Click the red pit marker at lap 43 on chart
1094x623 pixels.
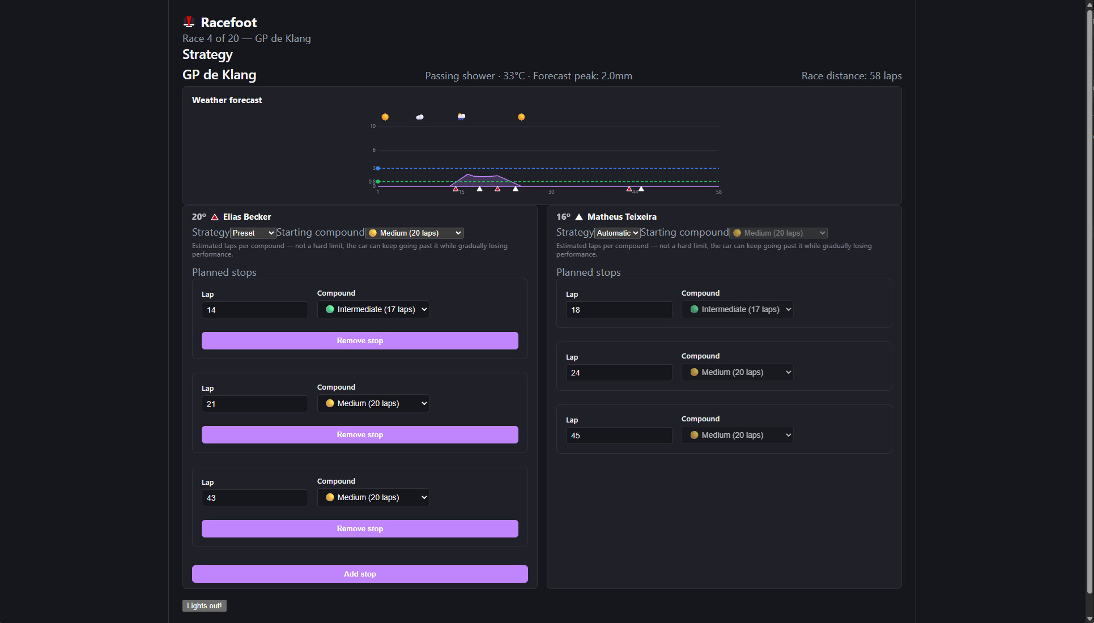pos(629,189)
